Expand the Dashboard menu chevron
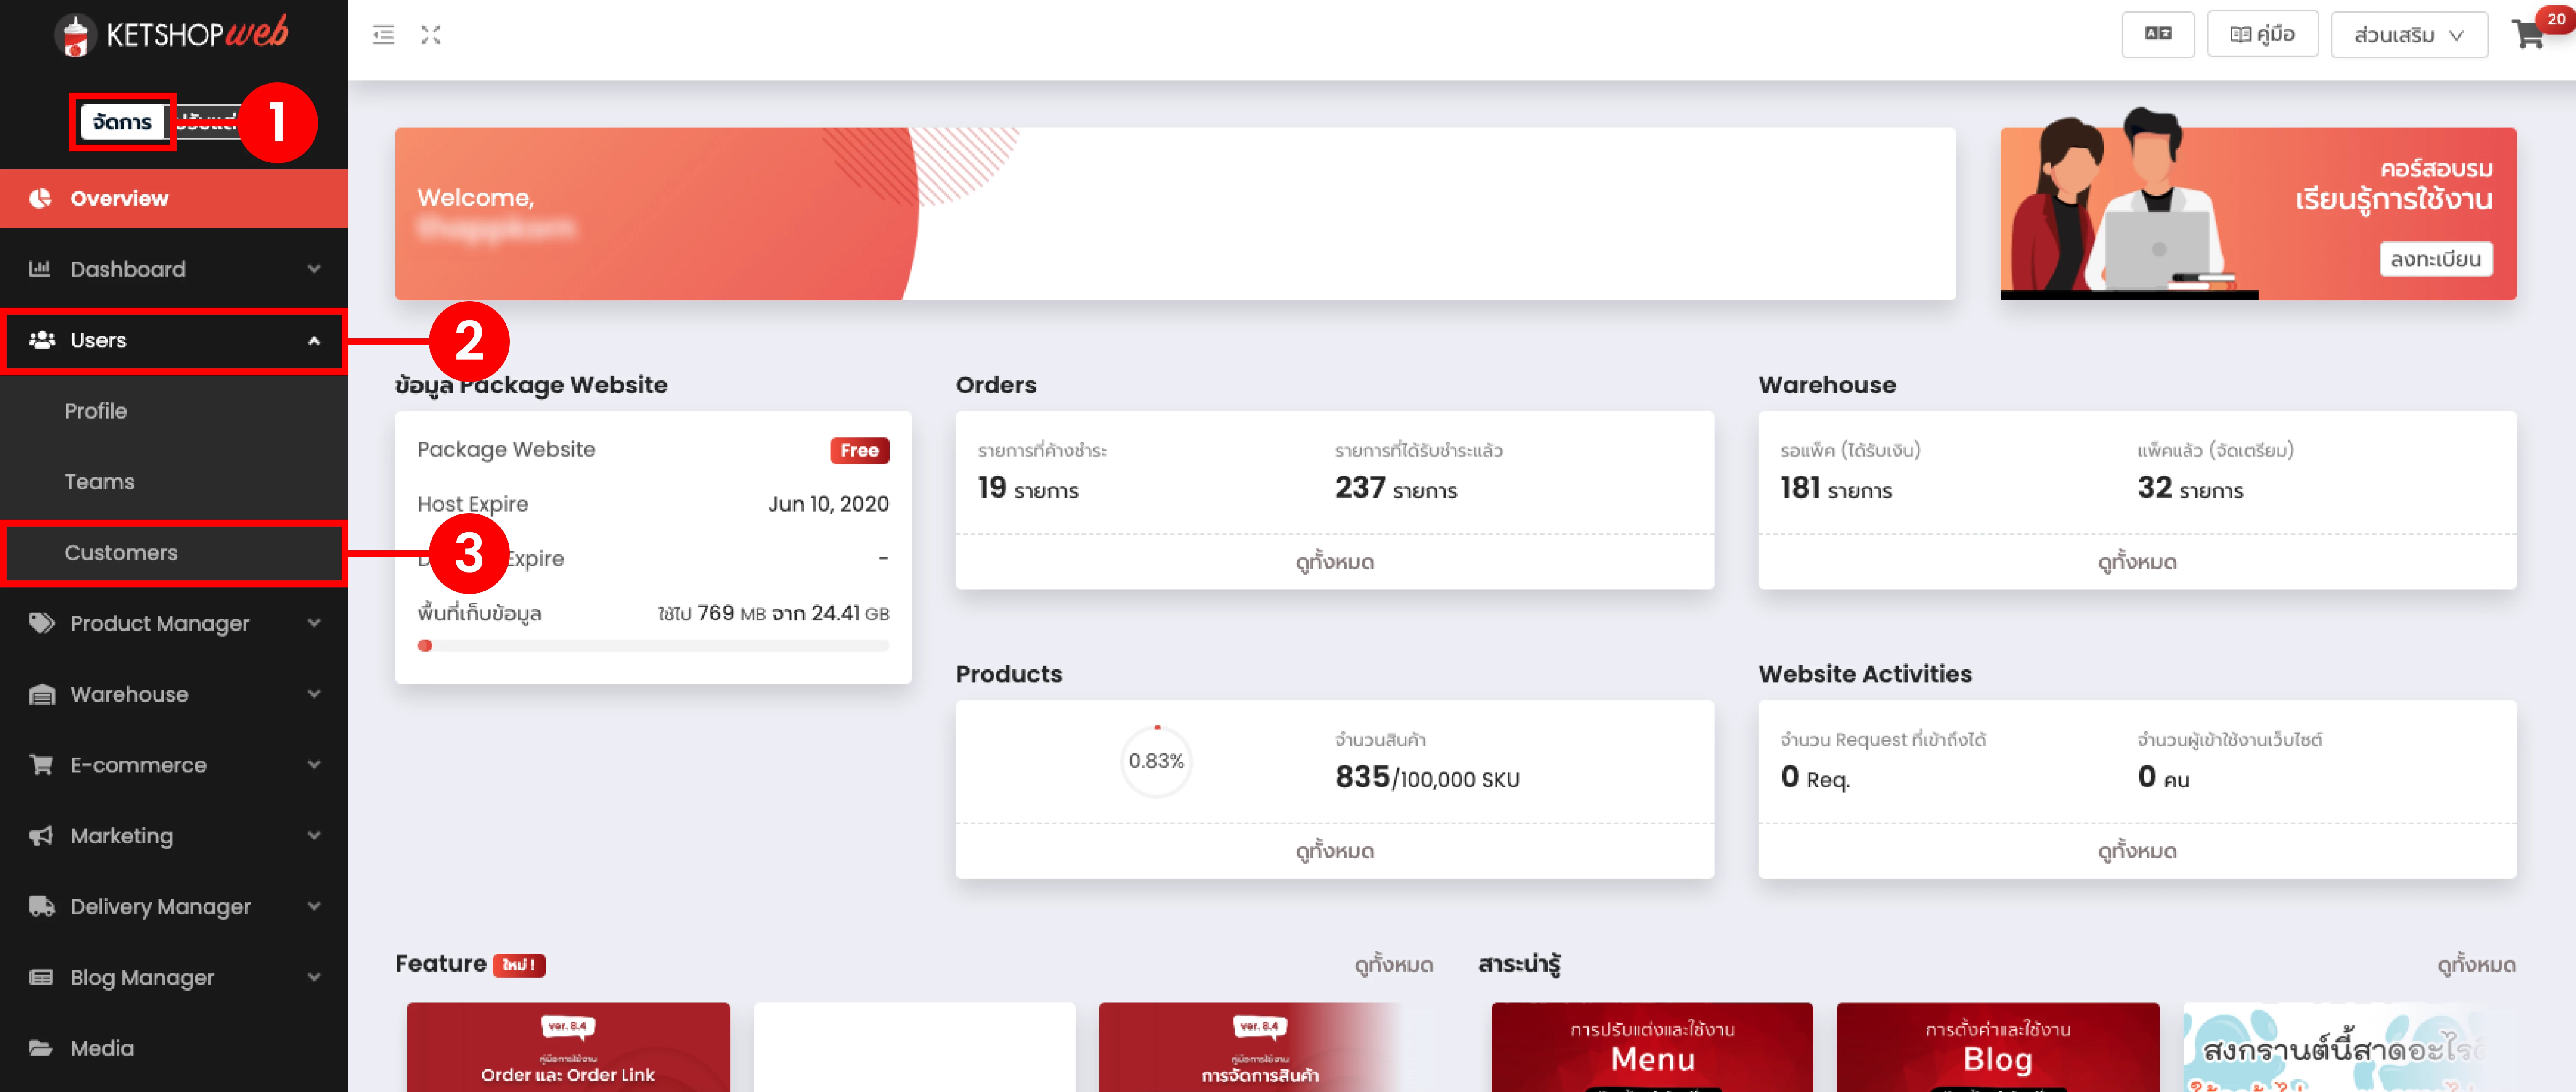Image resolution: width=2576 pixels, height=1092 pixels. tap(314, 269)
